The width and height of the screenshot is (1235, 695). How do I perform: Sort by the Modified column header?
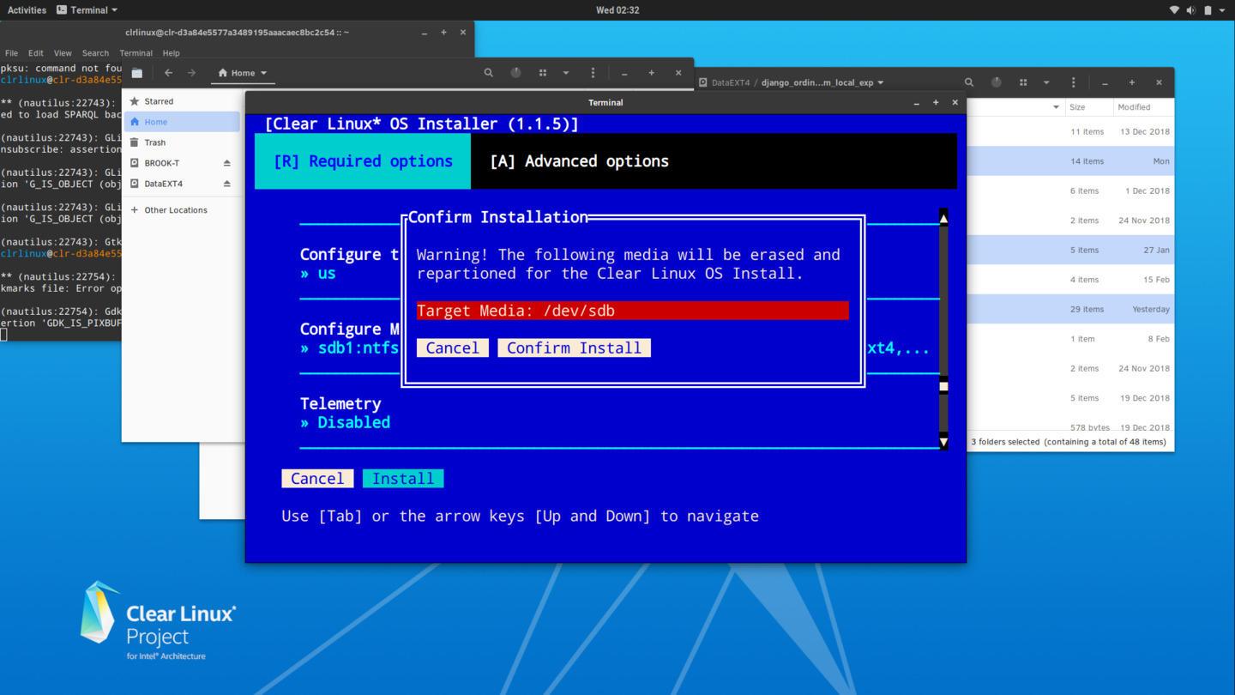coord(1143,107)
